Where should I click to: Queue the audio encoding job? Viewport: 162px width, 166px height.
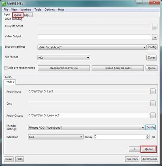149,149
